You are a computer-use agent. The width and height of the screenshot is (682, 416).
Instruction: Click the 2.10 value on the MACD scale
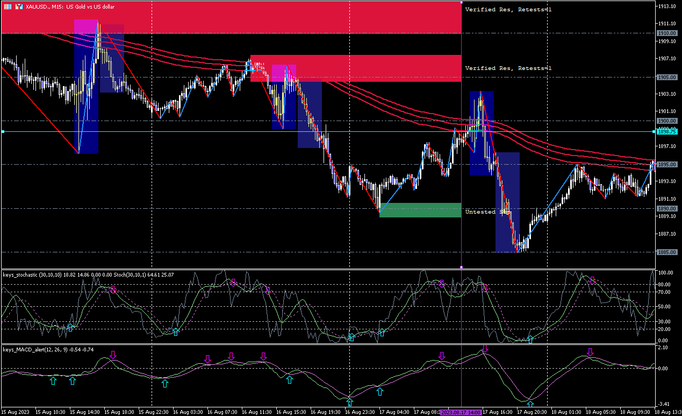point(664,348)
